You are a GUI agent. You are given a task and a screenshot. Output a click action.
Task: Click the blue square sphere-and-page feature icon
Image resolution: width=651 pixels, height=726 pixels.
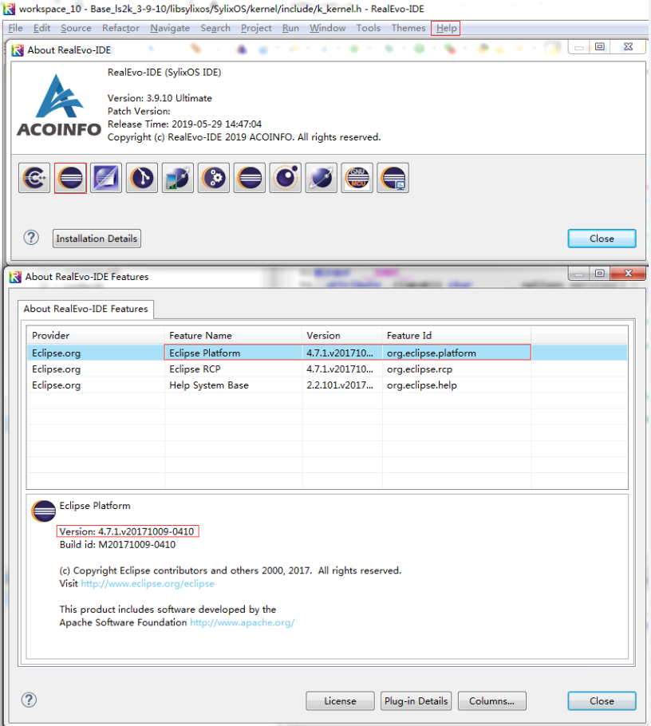pyautogui.click(x=106, y=178)
